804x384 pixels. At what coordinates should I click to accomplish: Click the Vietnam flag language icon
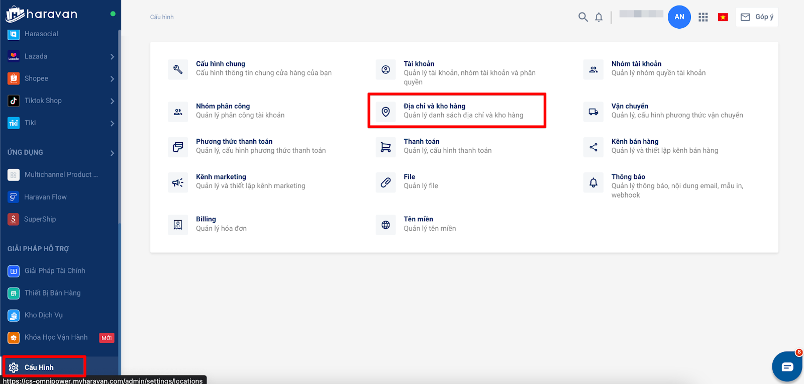pyautogui.click(x=723, y=17)
